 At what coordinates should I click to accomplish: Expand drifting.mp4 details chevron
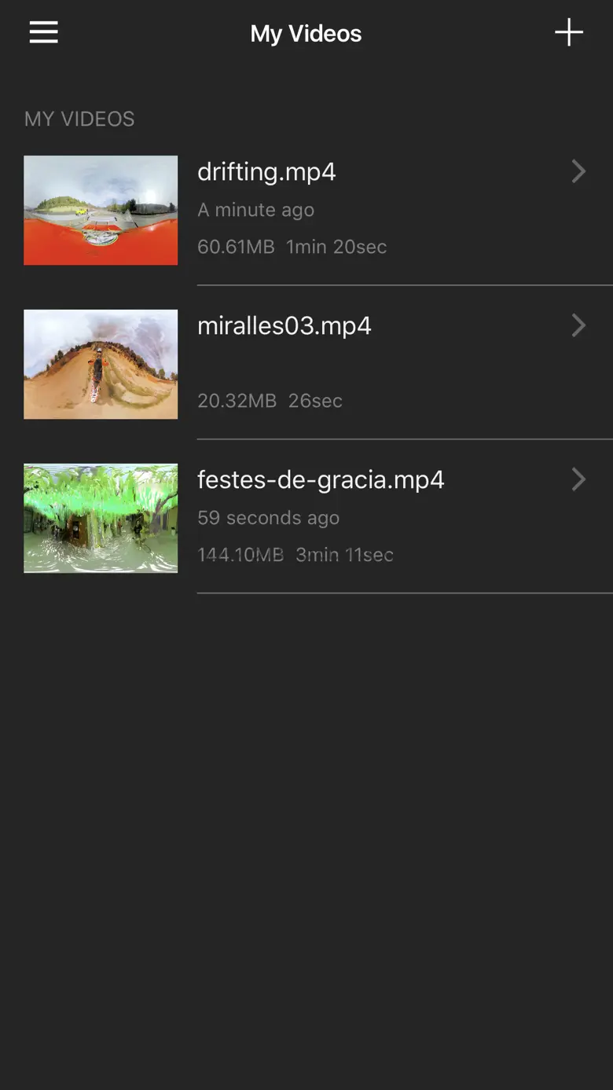578,171
